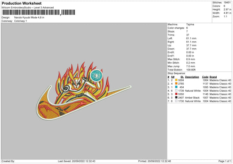
Task: Click the Trims value '37'
Action: point(188,35)
